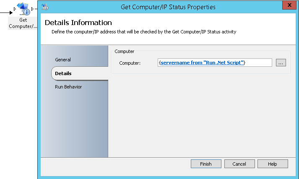Image resolution: width=299 pixels, height=179 pixels.
Task: Click the "Computer:" field label
Action: click(130, 63)
